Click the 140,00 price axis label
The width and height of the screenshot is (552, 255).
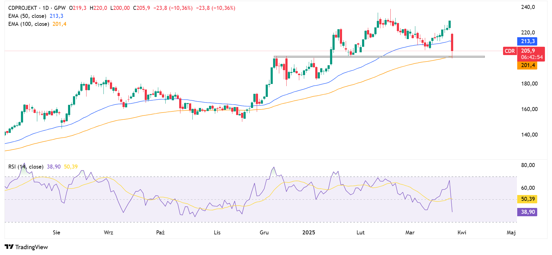pyautogui.click(x=529, y=135)
